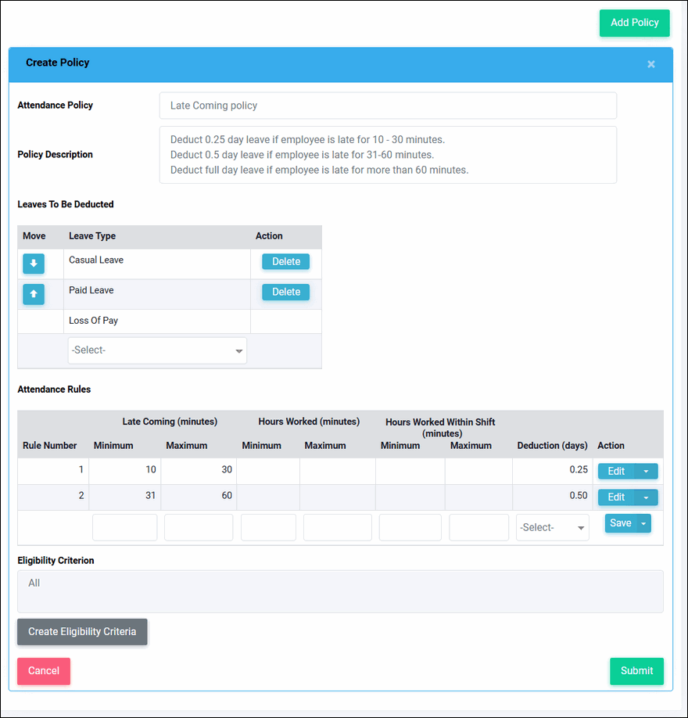Edit attendance rule 1

616,472
